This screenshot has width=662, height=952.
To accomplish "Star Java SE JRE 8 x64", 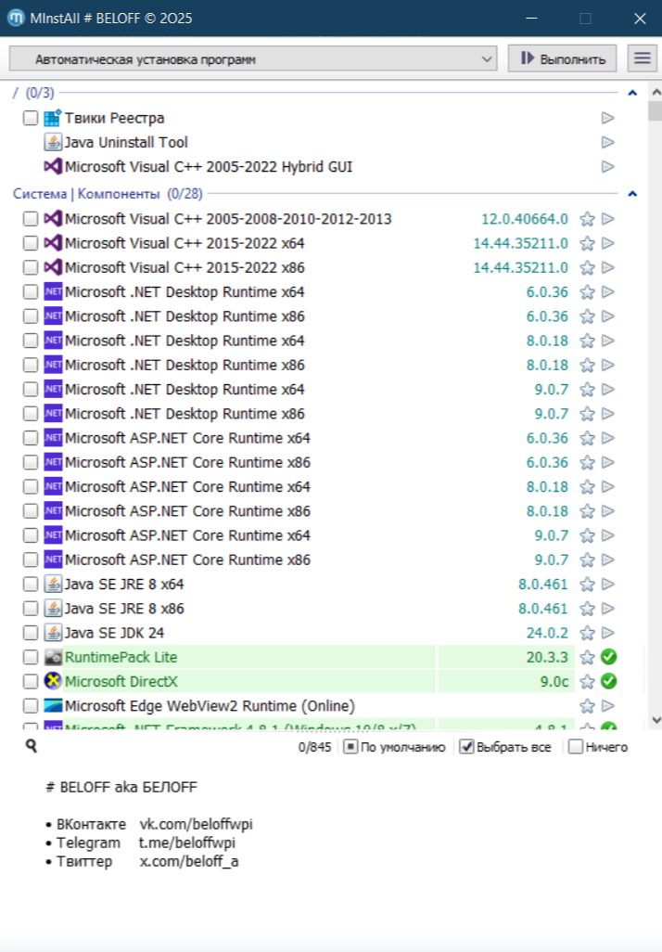I will (587, 584).
